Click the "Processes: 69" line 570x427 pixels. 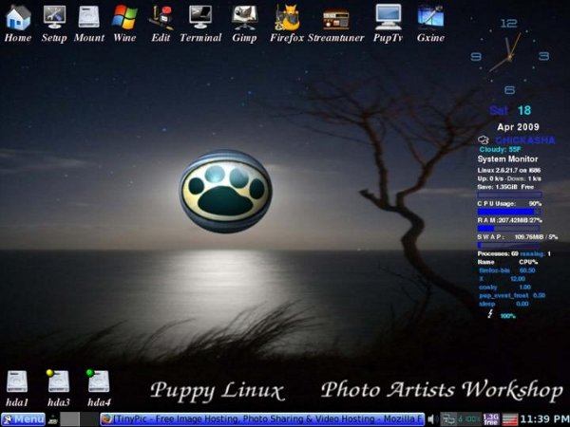pyautogui.click(x=514, y=253)
